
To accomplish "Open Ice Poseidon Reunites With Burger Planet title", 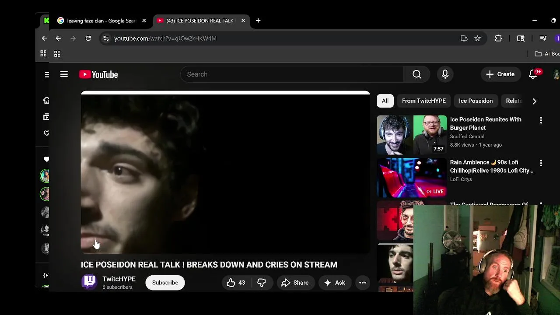I will (486, 123).
